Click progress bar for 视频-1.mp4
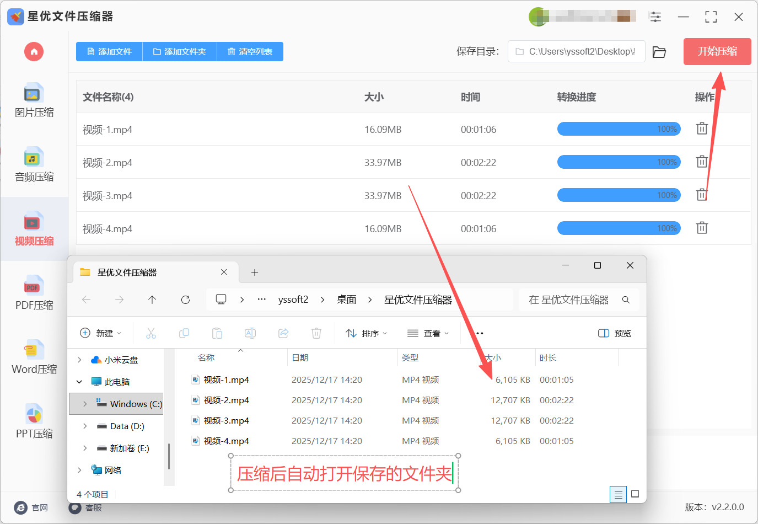 pyautogui.click(x=619, y=129)
